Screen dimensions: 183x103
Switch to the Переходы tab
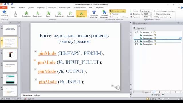(41, 8)
